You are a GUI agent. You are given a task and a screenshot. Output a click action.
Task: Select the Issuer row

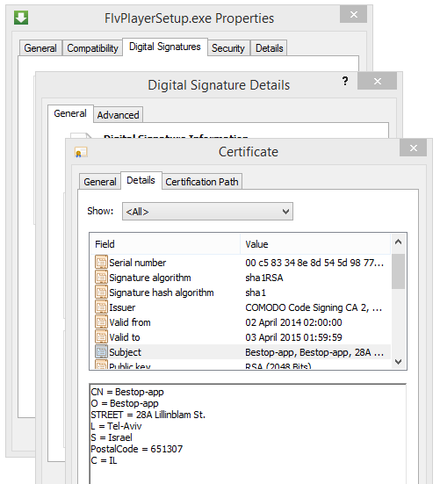tap(241, 307)
